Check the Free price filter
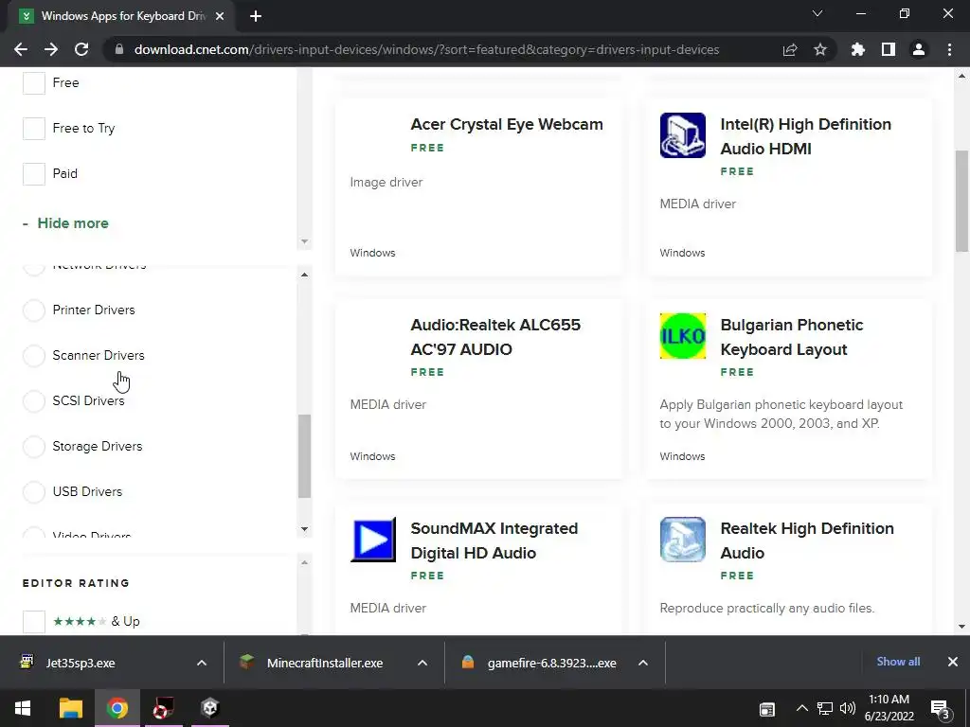Image resolution: width=970 pixels, height=727 pixels. [34, 83]
